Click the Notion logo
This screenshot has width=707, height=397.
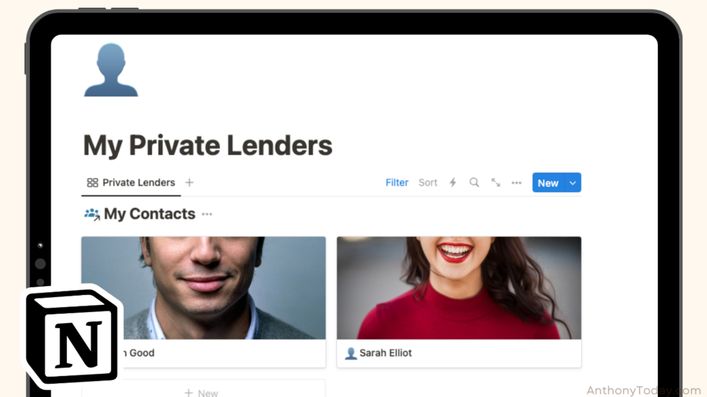72,335
